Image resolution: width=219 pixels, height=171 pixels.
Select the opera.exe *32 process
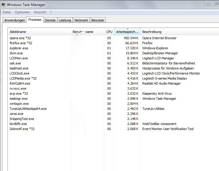20,38
